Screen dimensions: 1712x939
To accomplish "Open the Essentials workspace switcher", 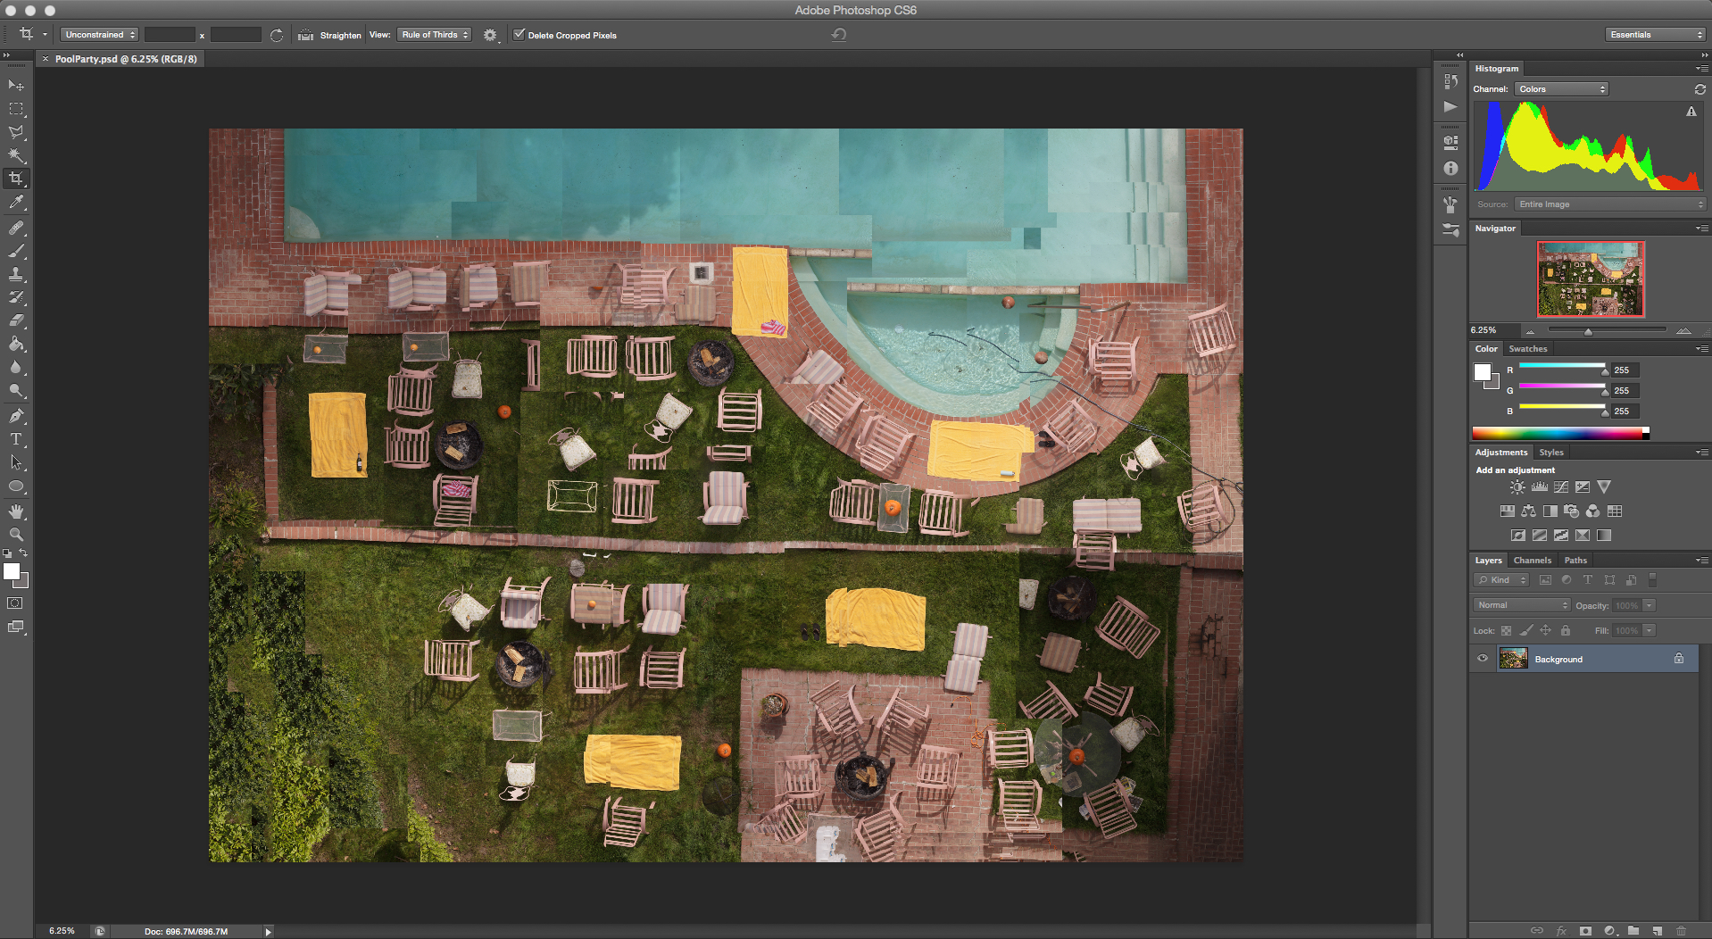I will point(1656,35).
